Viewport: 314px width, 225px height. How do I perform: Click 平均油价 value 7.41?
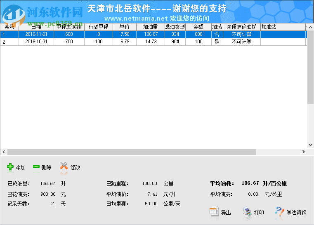click(x=152, y=194)
